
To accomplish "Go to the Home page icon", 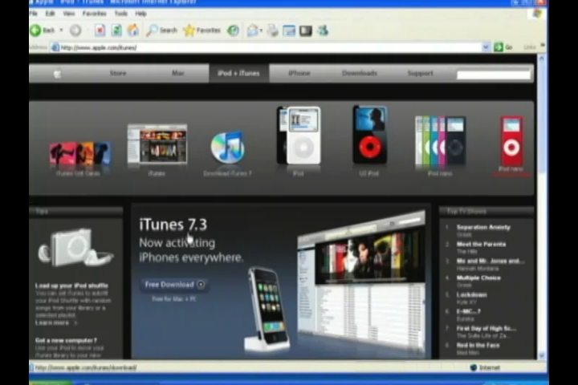I will tap(133, 30).
